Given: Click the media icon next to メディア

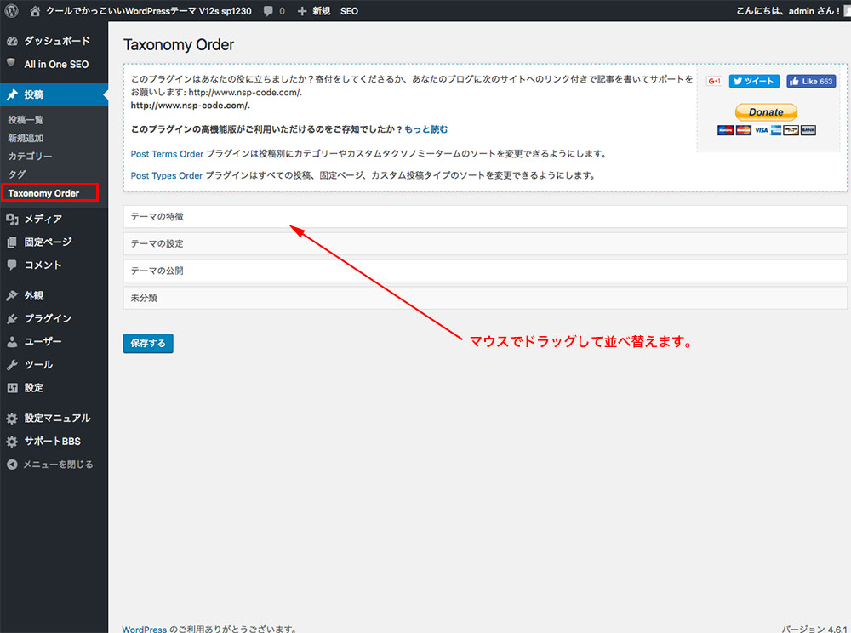Looking at the screenshot, I should [12, 219].
